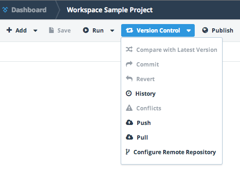Expand the Add dropdown arrow
Screen dimensions: 240x174
click(x=35, y=31)
